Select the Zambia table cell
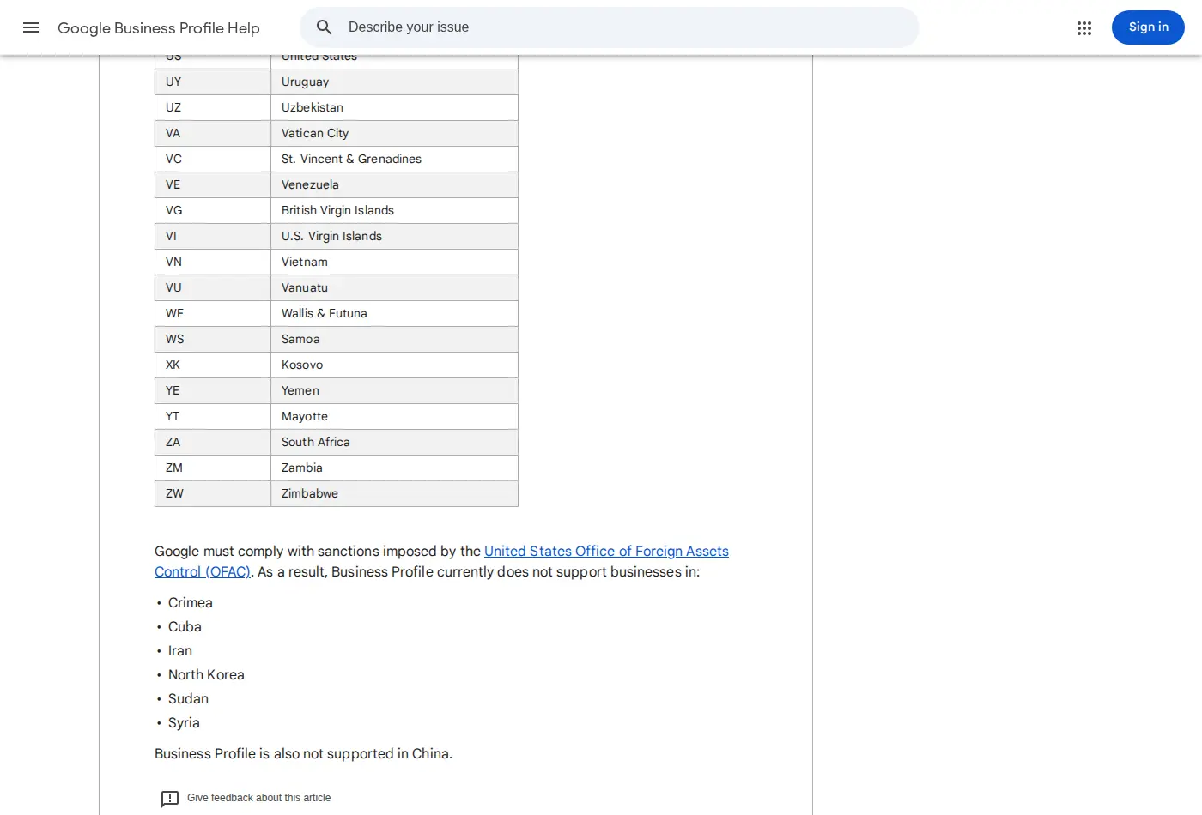1202x815 pixels. point(394,468)
